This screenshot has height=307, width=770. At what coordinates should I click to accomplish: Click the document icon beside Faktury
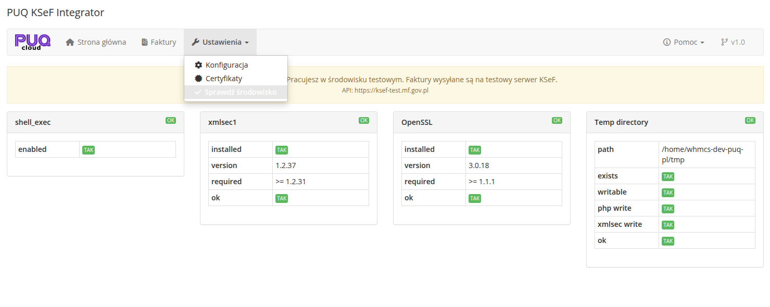(x=145, y=42)
